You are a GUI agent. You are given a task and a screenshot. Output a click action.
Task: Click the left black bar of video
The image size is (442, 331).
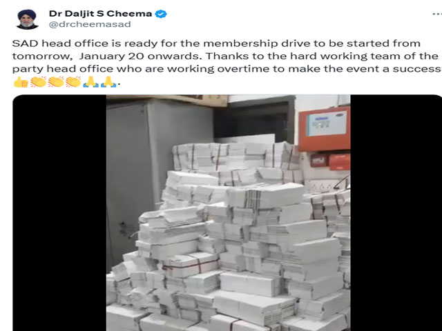click(59, 213)
